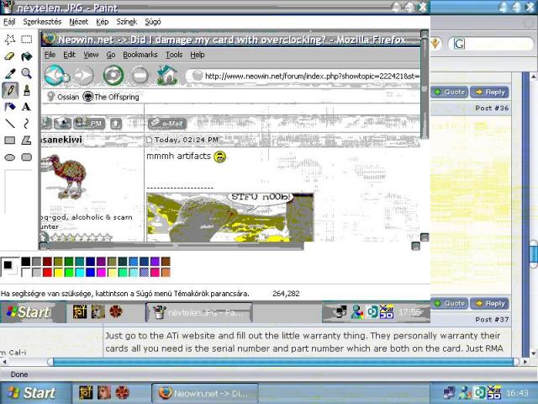Select the Airbrush spray tool

pos(10,107)
